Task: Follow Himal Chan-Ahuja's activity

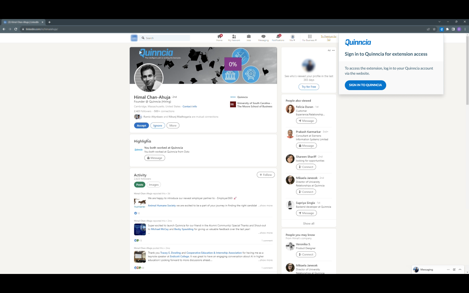Action: [x=266, y=175]
